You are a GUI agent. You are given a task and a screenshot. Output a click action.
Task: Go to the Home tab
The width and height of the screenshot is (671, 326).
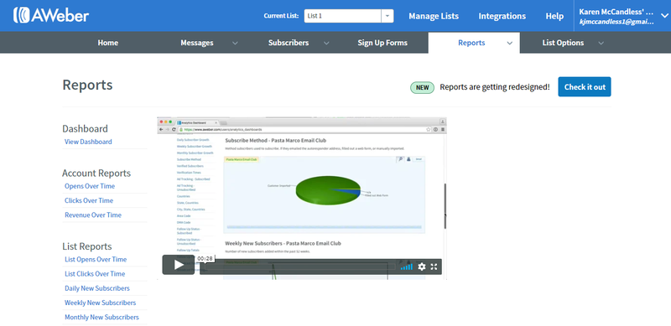tap(108, 43)
